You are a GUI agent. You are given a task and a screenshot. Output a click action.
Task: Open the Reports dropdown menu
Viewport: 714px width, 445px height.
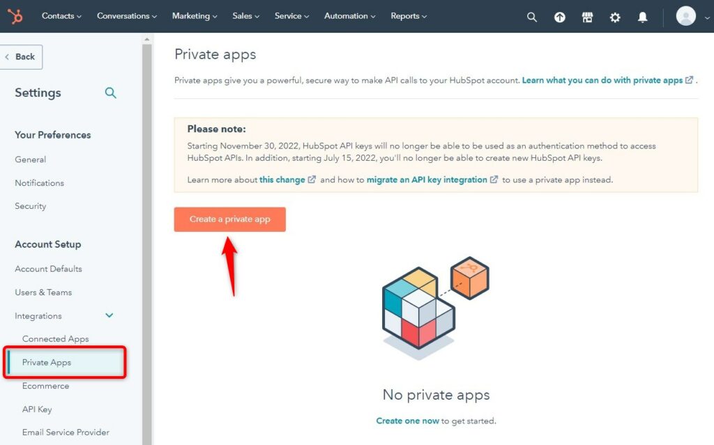coord(409,16)
